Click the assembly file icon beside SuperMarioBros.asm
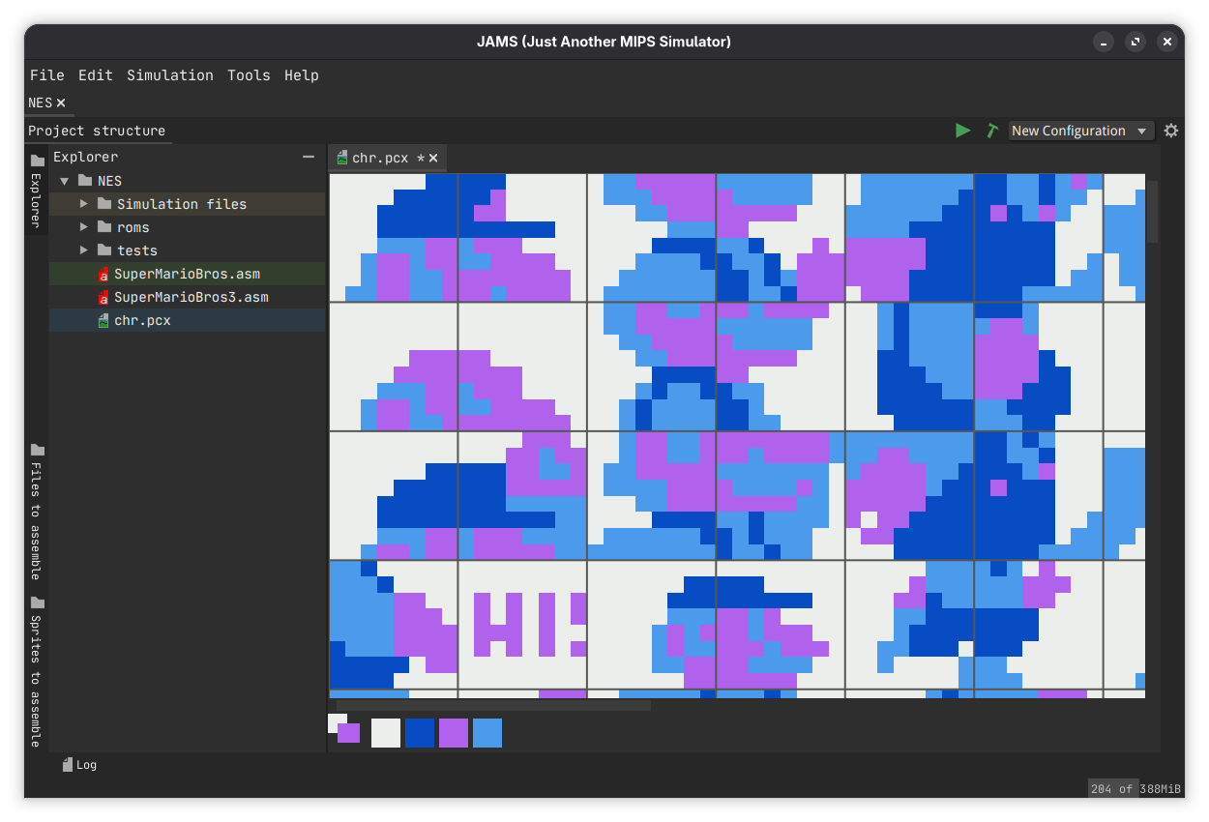1209x822 pixels. tap(103, 274)
